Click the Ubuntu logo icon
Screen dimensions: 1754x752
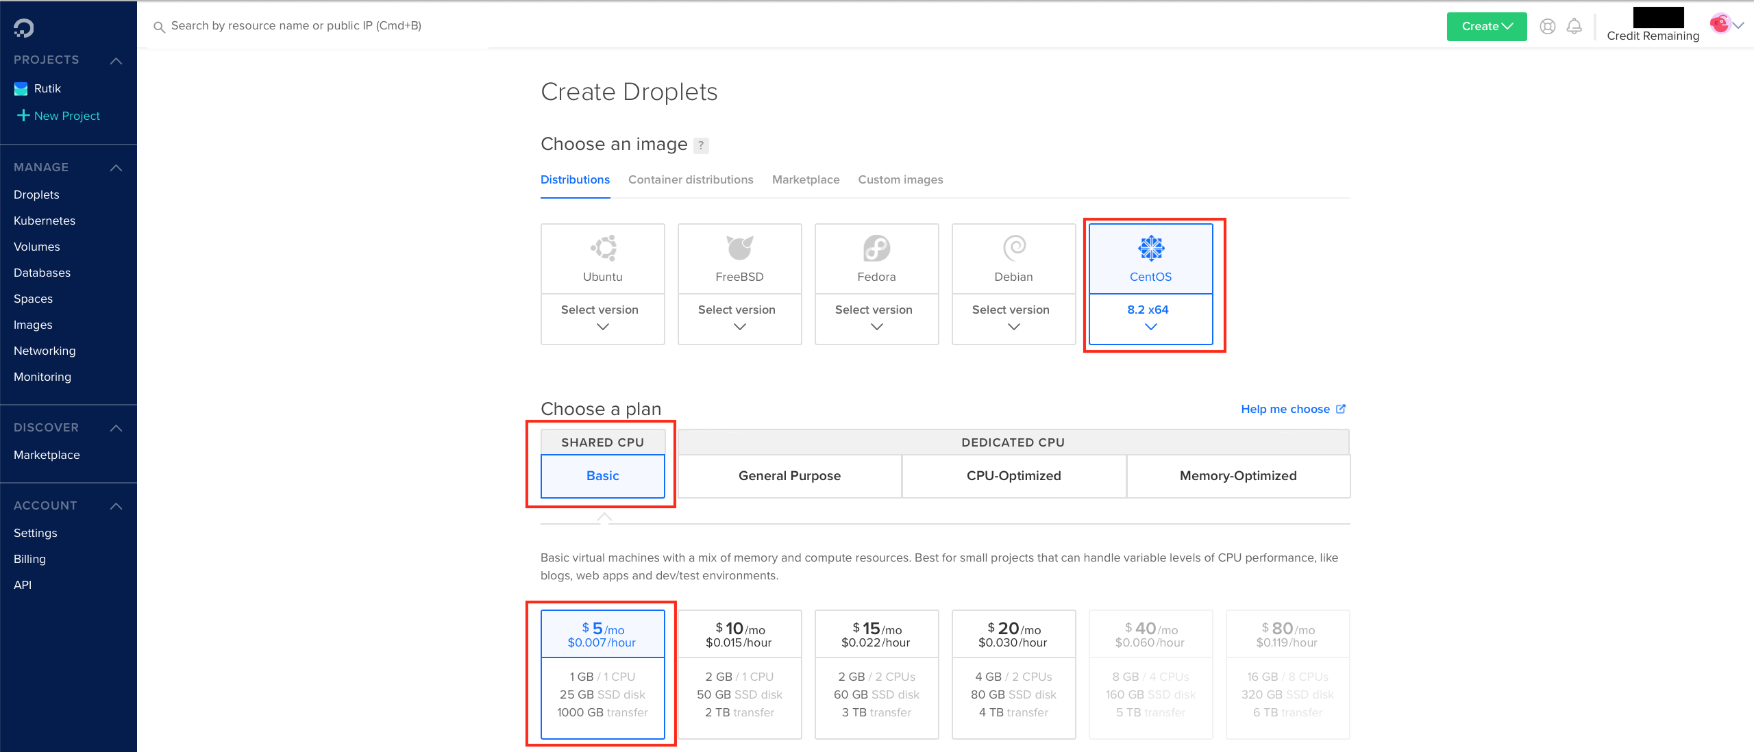click(604, 248)
